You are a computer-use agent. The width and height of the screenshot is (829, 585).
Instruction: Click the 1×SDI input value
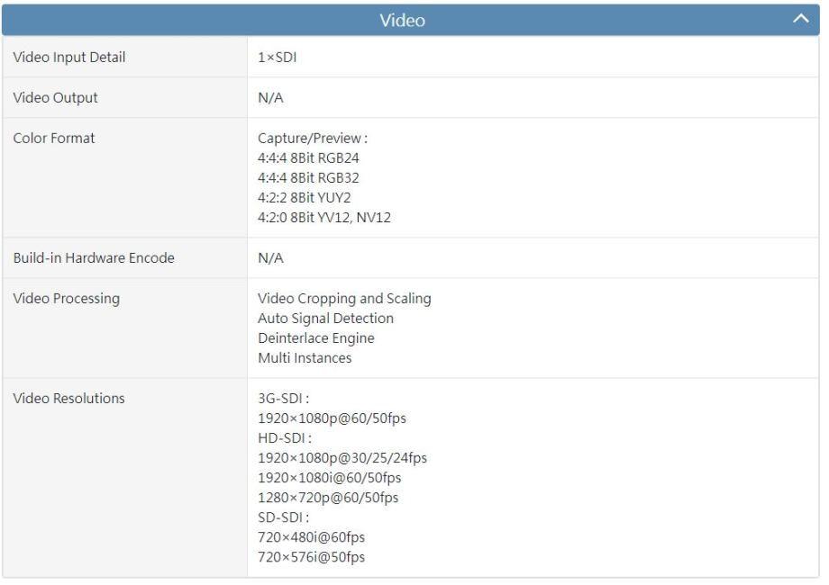pos(277,58)
